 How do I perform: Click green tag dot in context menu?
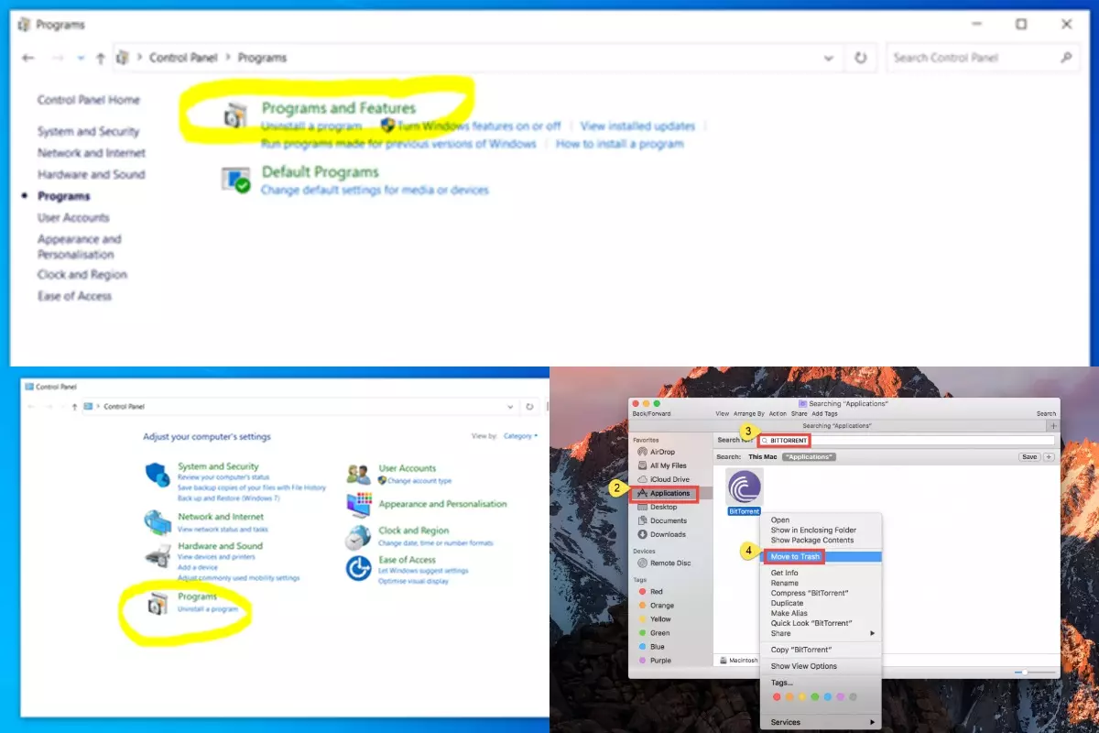(x=815, y=697)
